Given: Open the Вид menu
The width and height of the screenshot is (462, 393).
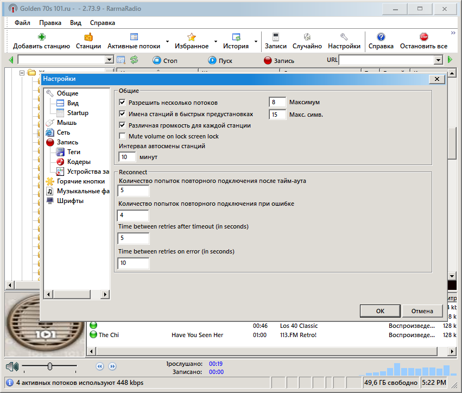Looking at the screenshot, I should (75, 23).
